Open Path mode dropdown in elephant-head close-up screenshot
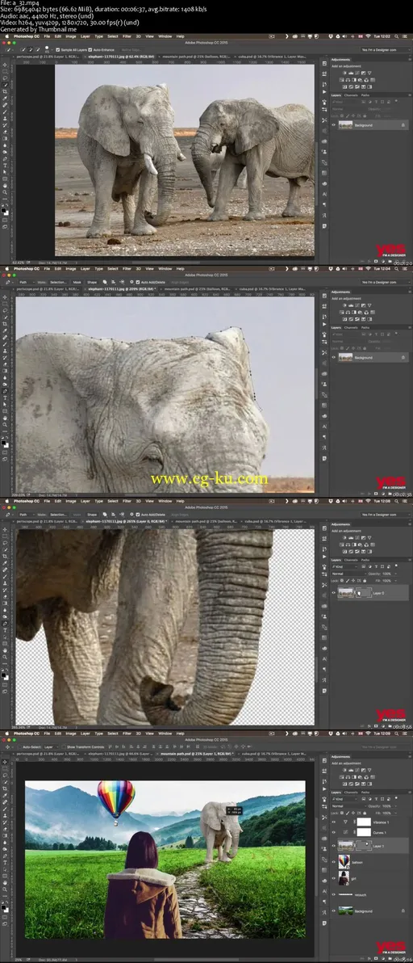The width and height of the screenshot is (413, 963). 27,282
